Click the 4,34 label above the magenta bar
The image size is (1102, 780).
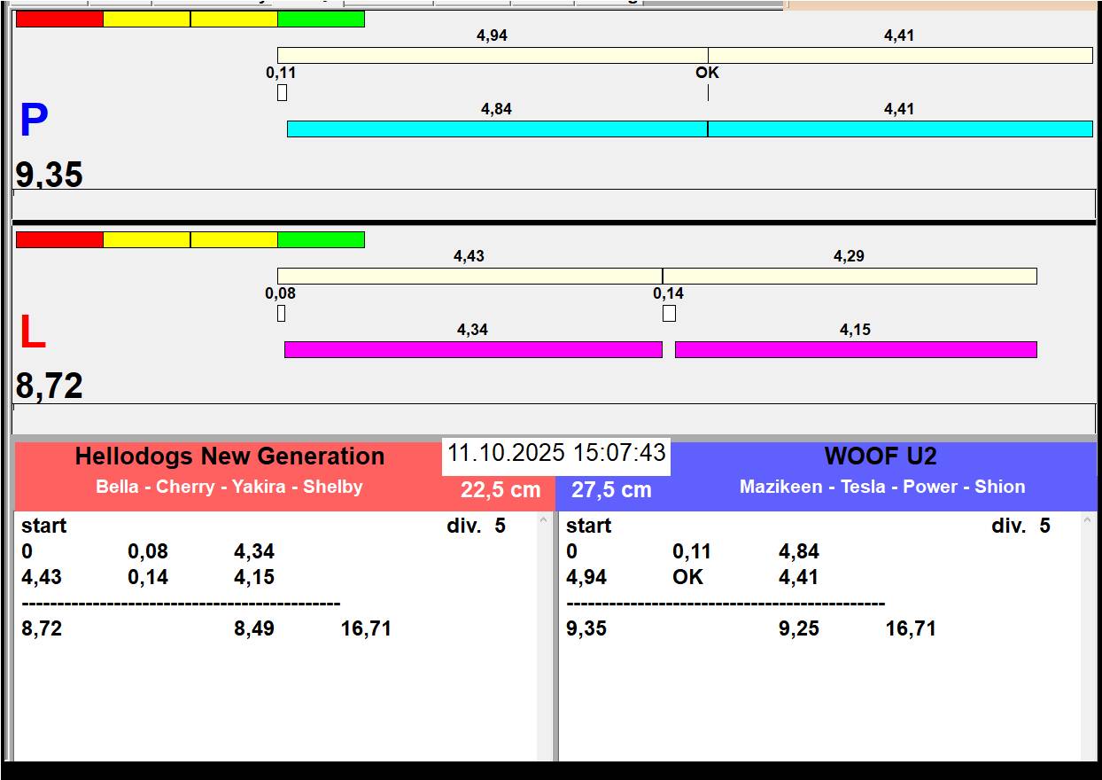click(472, 330)
